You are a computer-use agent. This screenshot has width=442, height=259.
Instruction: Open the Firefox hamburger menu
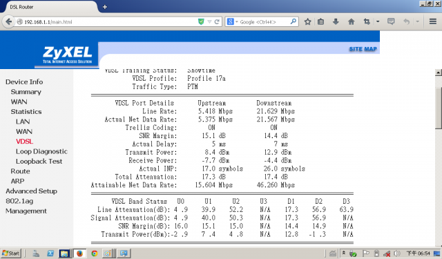(433, 21)
